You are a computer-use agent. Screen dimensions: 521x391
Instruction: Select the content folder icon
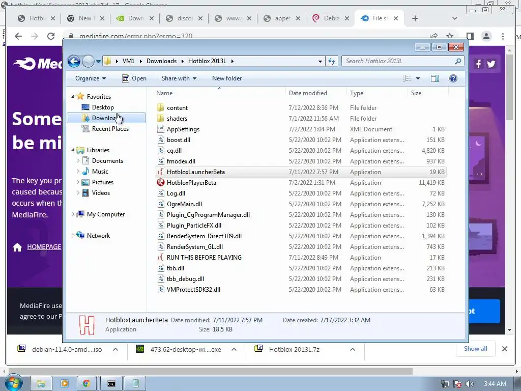pos(160,108)
